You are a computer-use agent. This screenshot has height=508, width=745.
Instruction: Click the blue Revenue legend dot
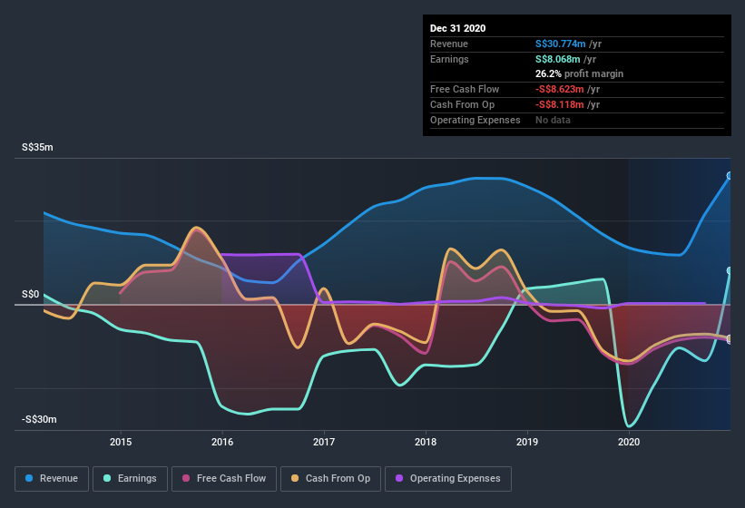[x=29, y=478]
